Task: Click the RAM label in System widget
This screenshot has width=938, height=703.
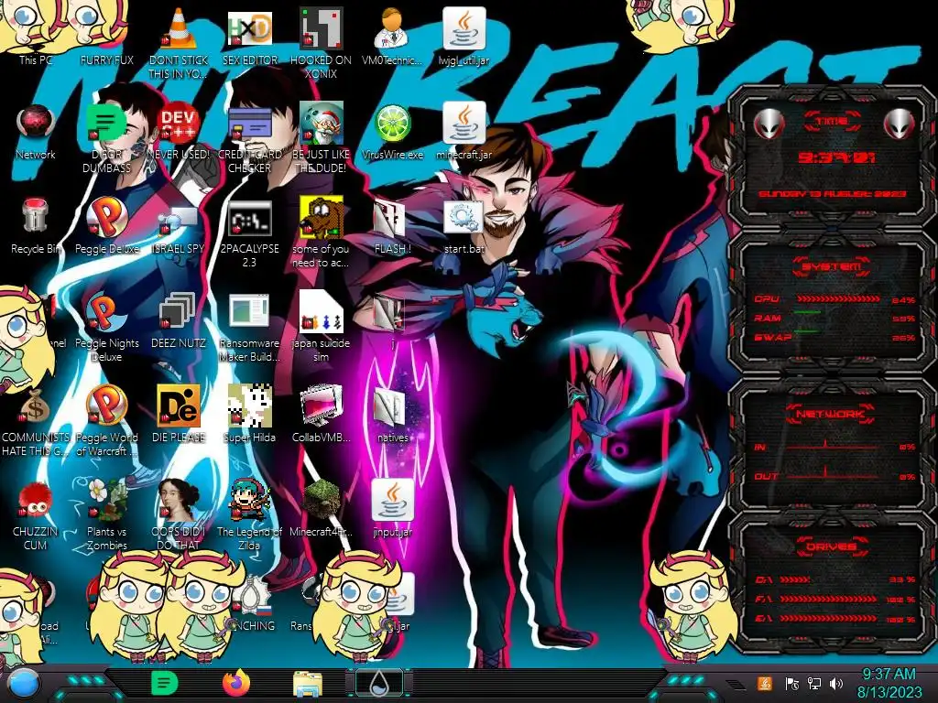Action: pos(768,319)
